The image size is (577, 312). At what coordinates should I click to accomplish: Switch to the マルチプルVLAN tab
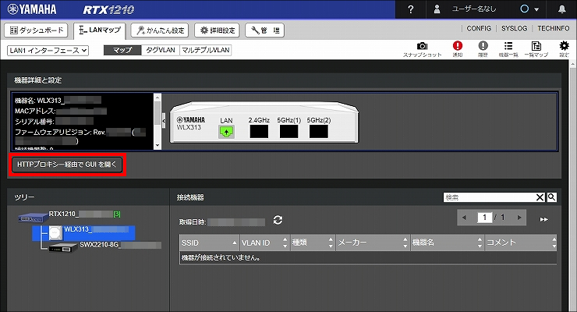[206, 50]
